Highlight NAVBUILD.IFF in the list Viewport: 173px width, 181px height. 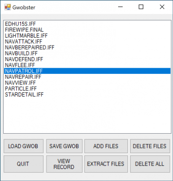pos(21,53)
